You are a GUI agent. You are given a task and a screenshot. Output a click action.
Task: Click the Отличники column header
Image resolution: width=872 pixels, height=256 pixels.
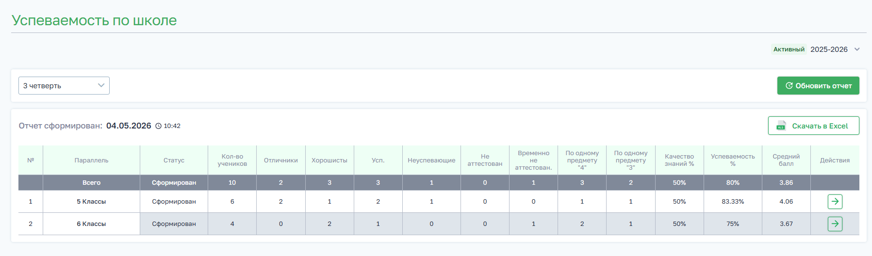tap(281, 160)
